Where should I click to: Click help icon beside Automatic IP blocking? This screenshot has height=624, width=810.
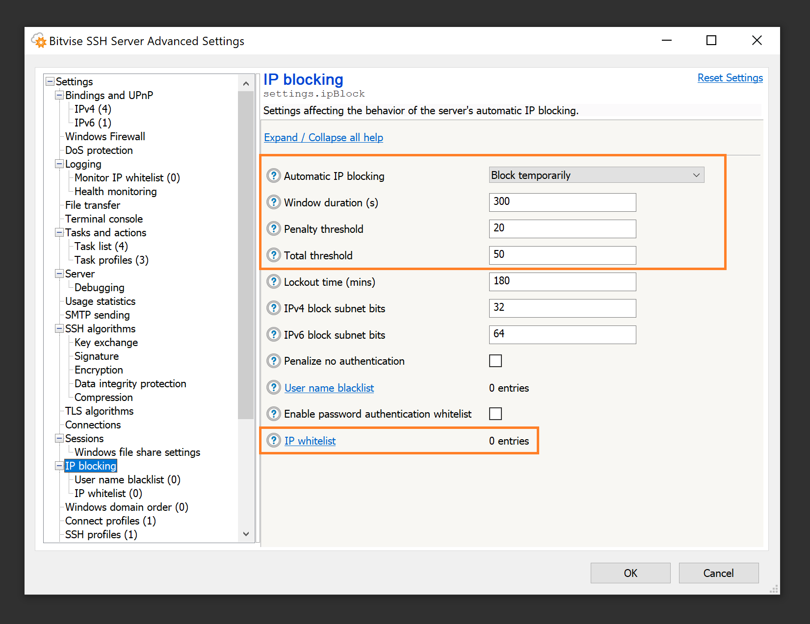(x=273, y=175)
